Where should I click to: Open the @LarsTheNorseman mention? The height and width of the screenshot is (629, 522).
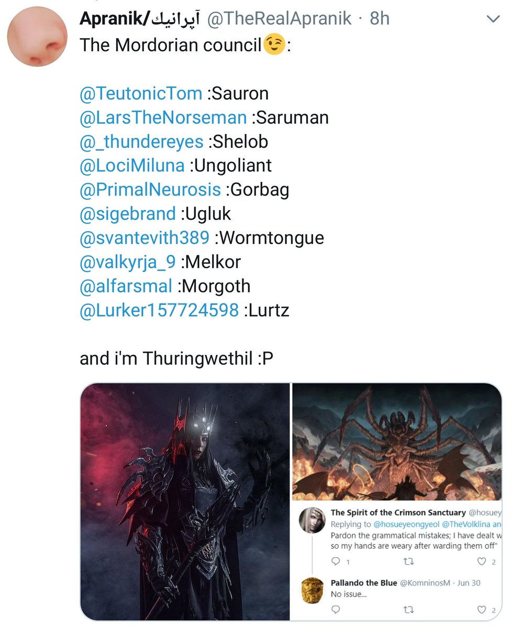click(163, 117)
